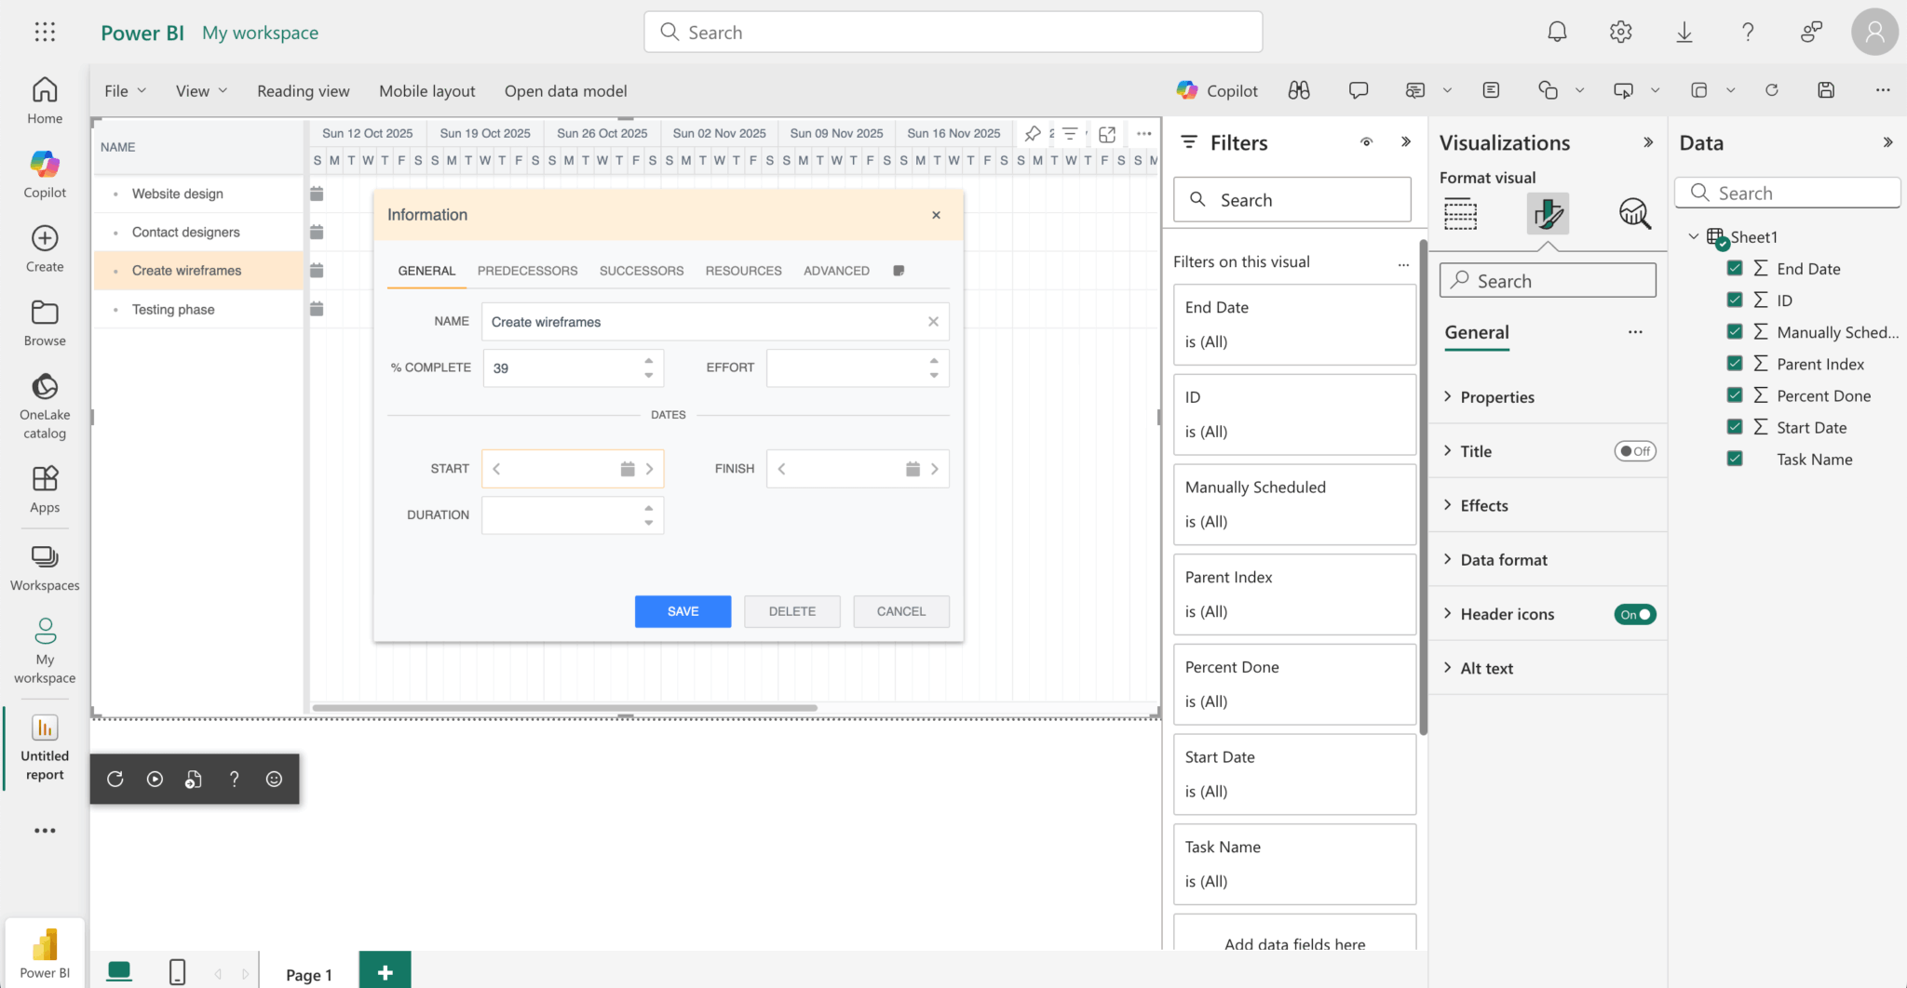The width and height of the screenshot is (1907, 988).
Task: Expand the Properties section
Action: pyautogui.click(x=1497, y=397)
